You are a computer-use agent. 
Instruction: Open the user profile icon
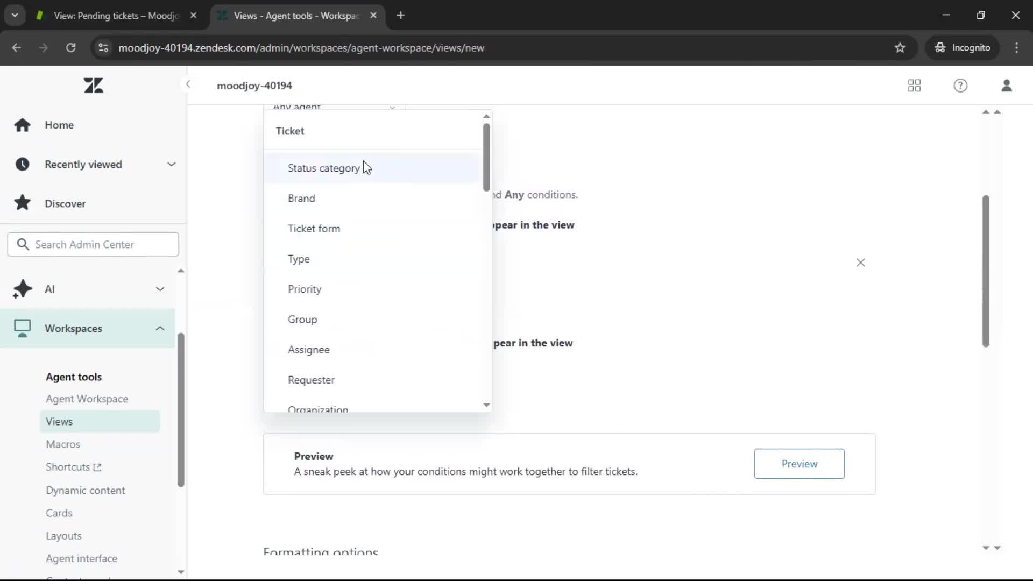(x=1007, y=86)
